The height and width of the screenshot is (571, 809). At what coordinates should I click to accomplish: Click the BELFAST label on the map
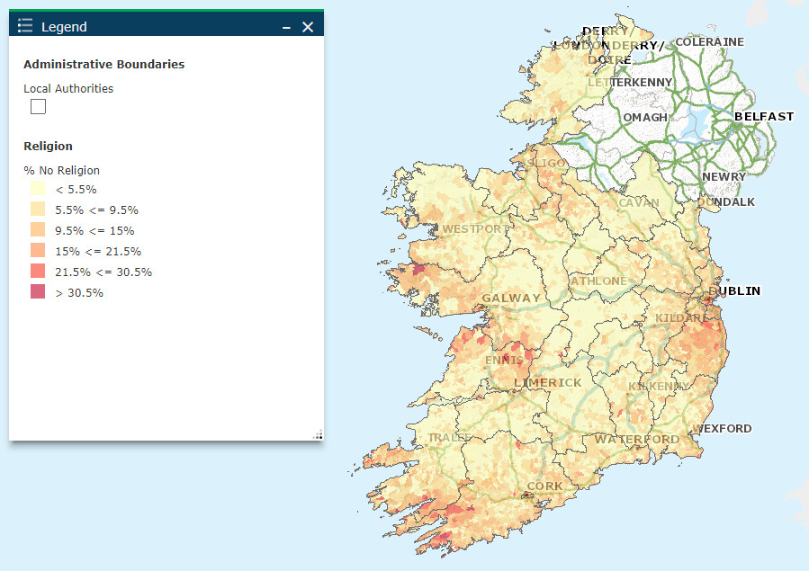point(764,116)
